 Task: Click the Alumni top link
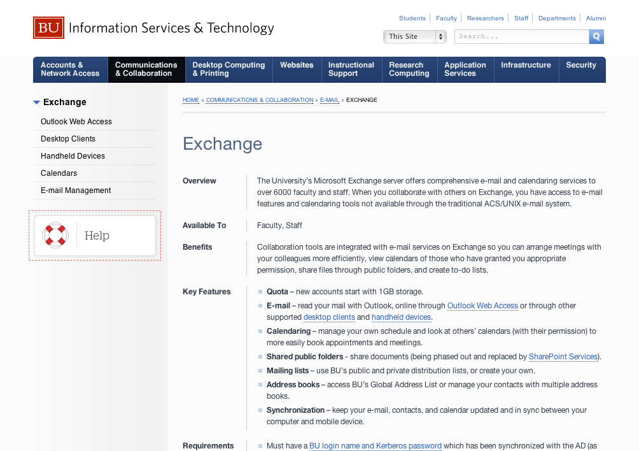point(596,18)
